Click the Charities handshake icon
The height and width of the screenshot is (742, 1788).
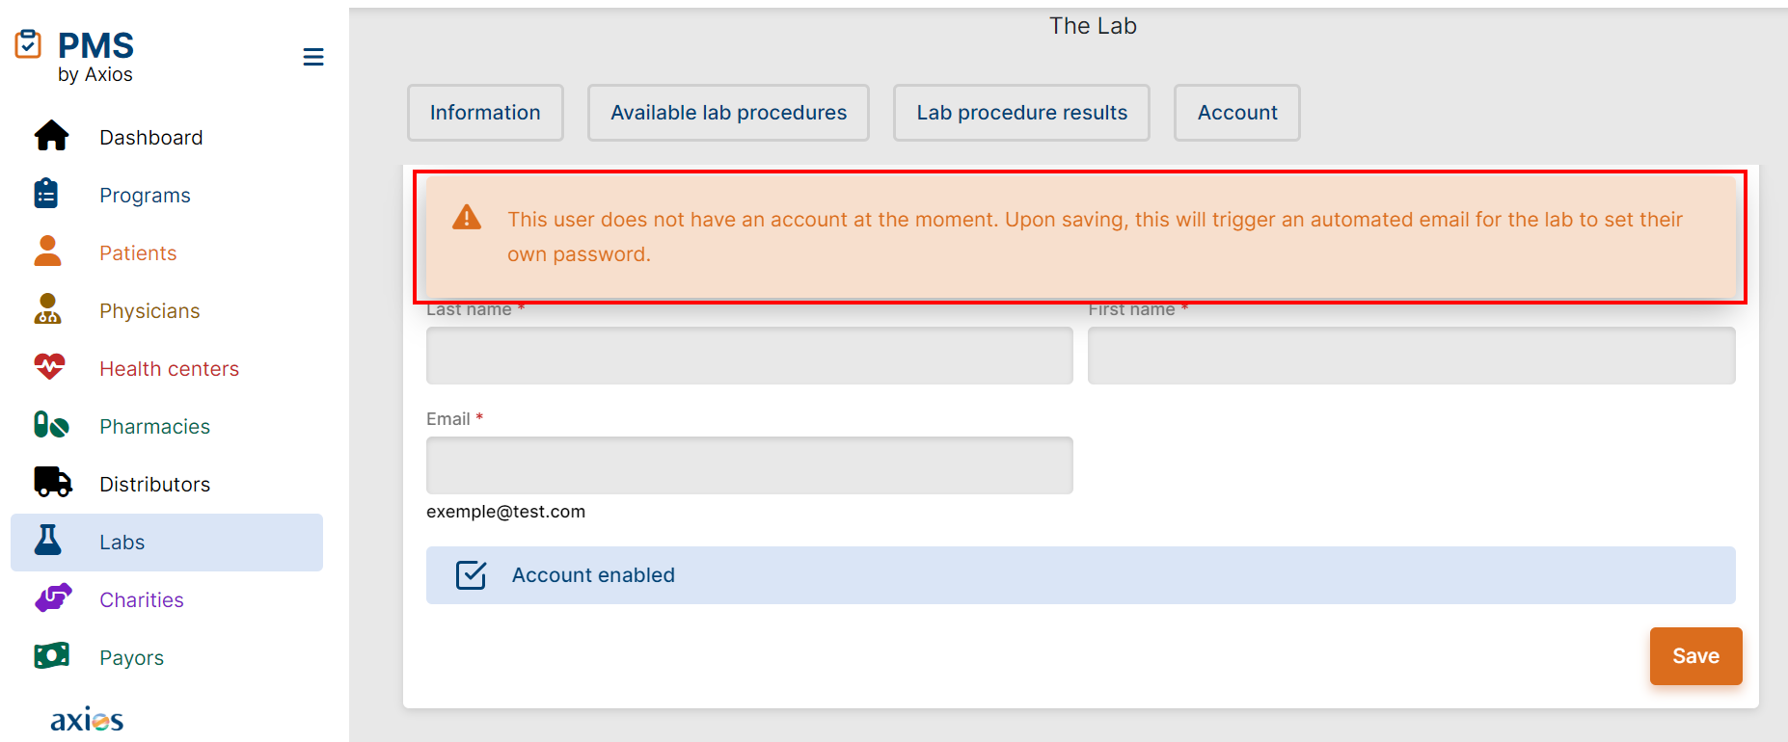53,598
